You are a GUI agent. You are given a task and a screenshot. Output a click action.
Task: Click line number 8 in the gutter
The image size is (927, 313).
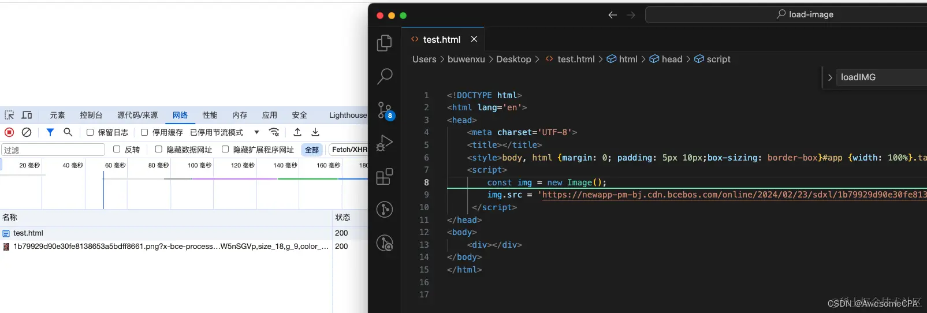426,182
